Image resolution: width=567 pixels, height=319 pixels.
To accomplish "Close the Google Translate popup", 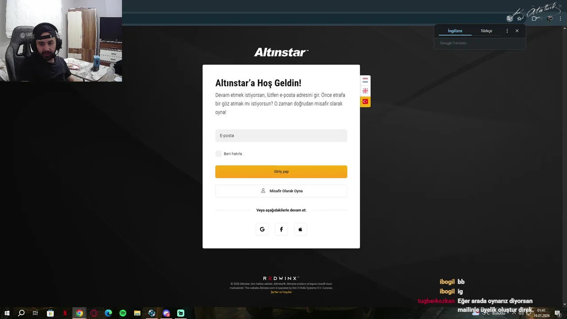I will (517, 31).
